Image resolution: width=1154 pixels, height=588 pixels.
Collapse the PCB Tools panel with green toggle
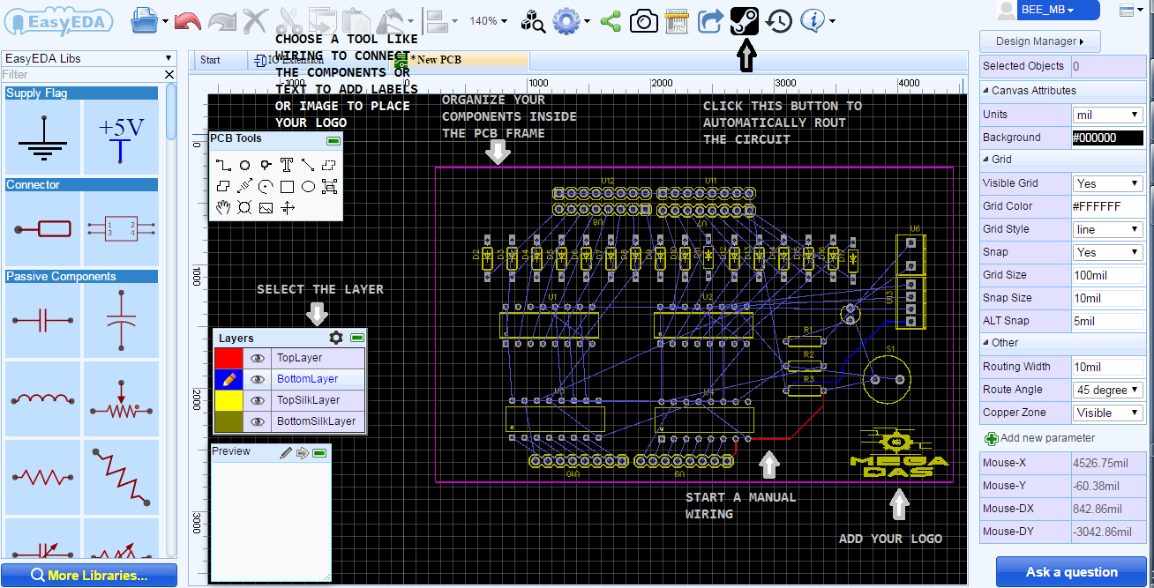[333, 142]
